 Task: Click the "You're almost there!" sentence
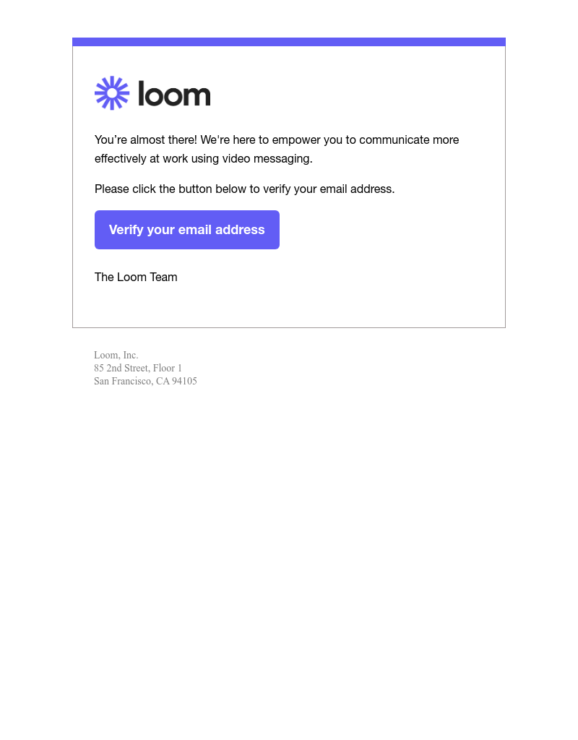coord(145,139)
